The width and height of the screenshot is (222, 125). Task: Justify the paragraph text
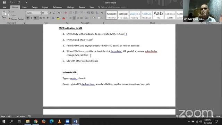(x=82, y=18)
